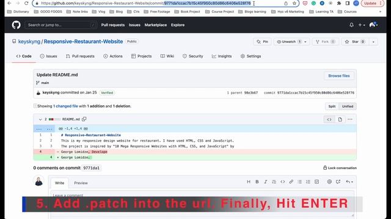The height and width of the screenshot is (219, 391).
Task: Pin the repository with Pin button
Action: [x=262, y=42]
